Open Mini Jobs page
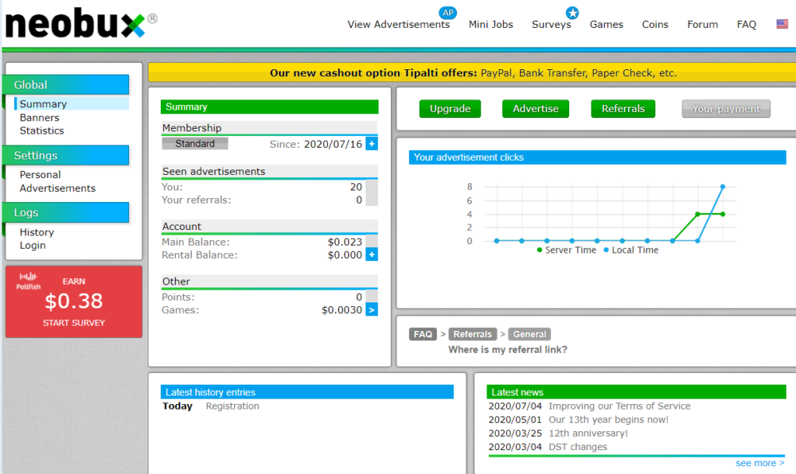Screen dimensions: 796x474 [x=491, y=24]
